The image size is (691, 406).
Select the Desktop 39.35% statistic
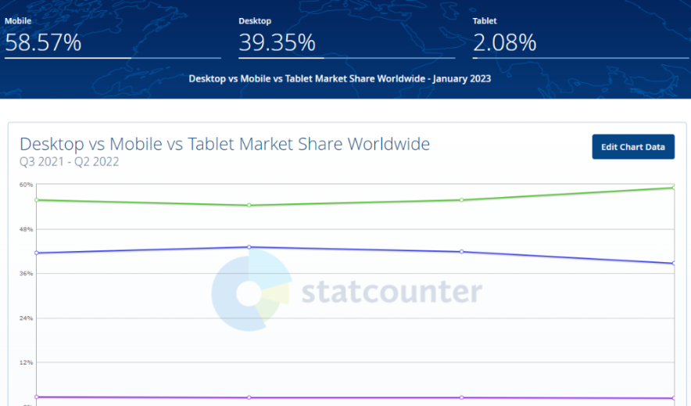[x=277, y=42]
